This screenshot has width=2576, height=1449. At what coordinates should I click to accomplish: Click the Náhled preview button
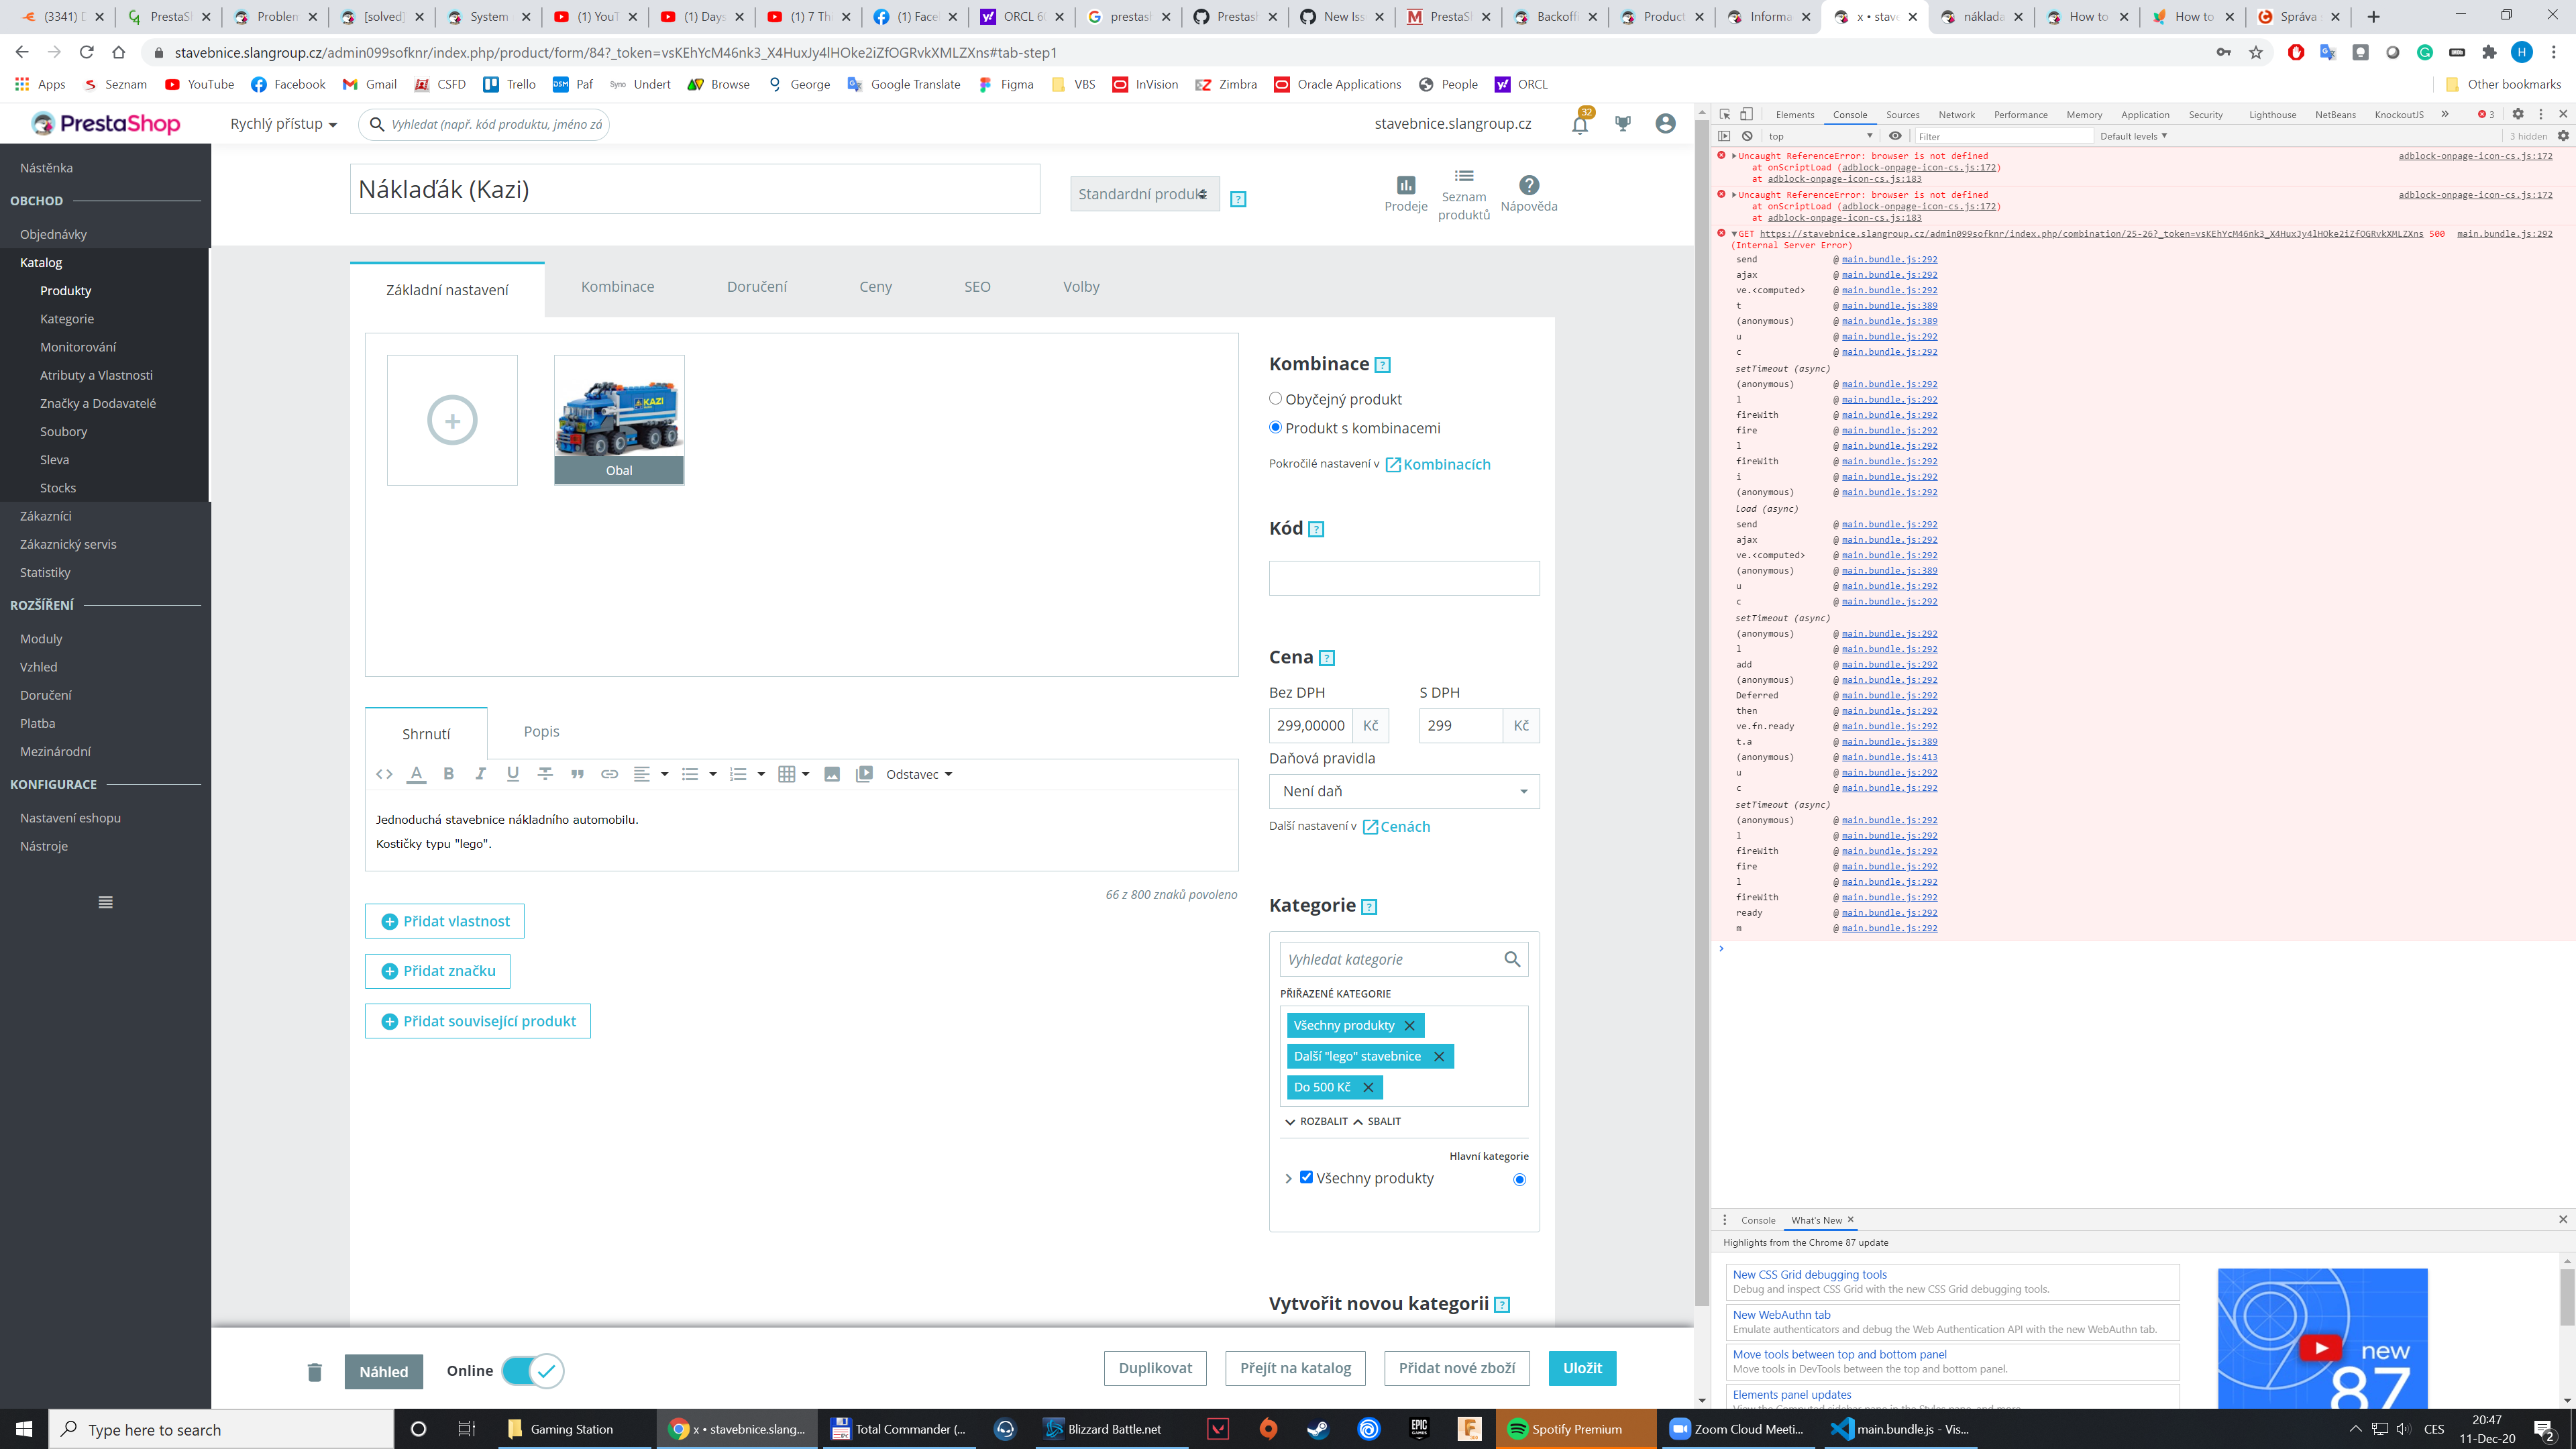tap(384, 1372)
